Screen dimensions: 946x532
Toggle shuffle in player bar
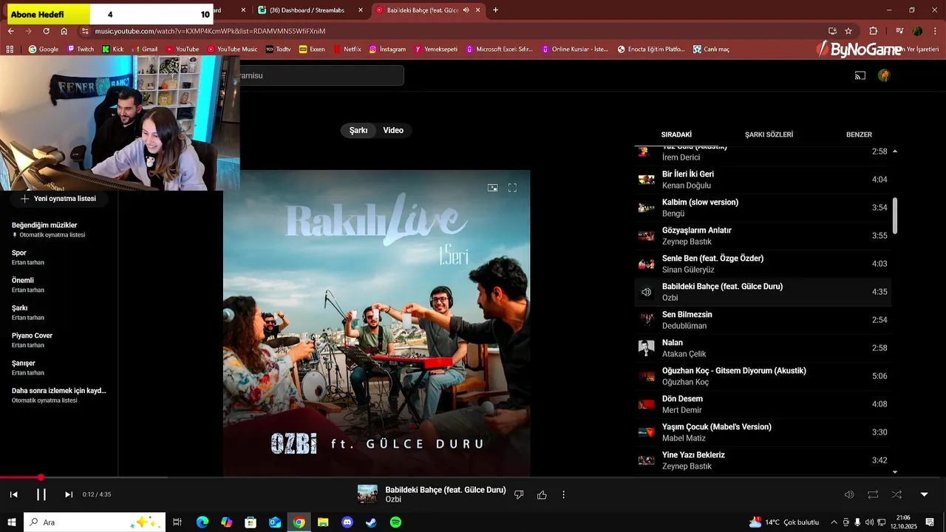[896, 494]
